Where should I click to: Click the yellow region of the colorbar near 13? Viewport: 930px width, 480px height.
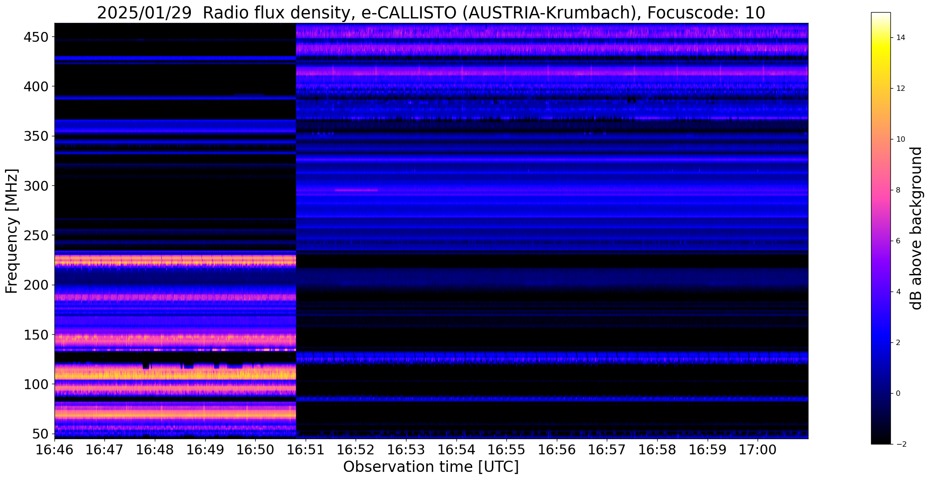[881, 63]
